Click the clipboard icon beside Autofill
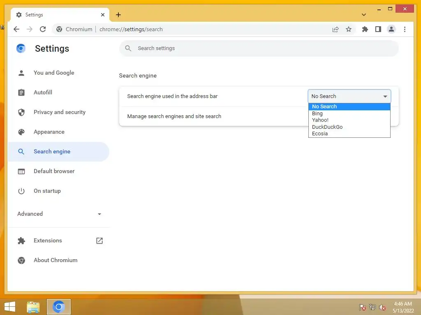This screenshot has width=421, height=315. pyautogui.click(x=21, y=92)
